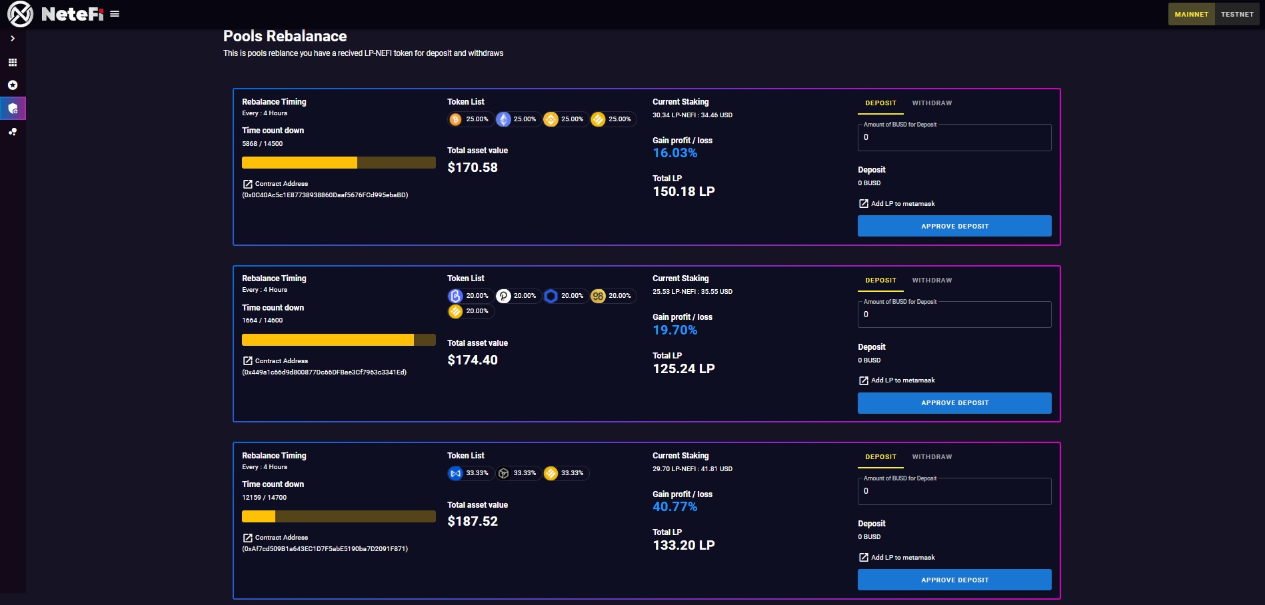This screenshot has height=605, width=1265.
Task: Click the Ethereum token icon in first pool
Action: (503, 119)
